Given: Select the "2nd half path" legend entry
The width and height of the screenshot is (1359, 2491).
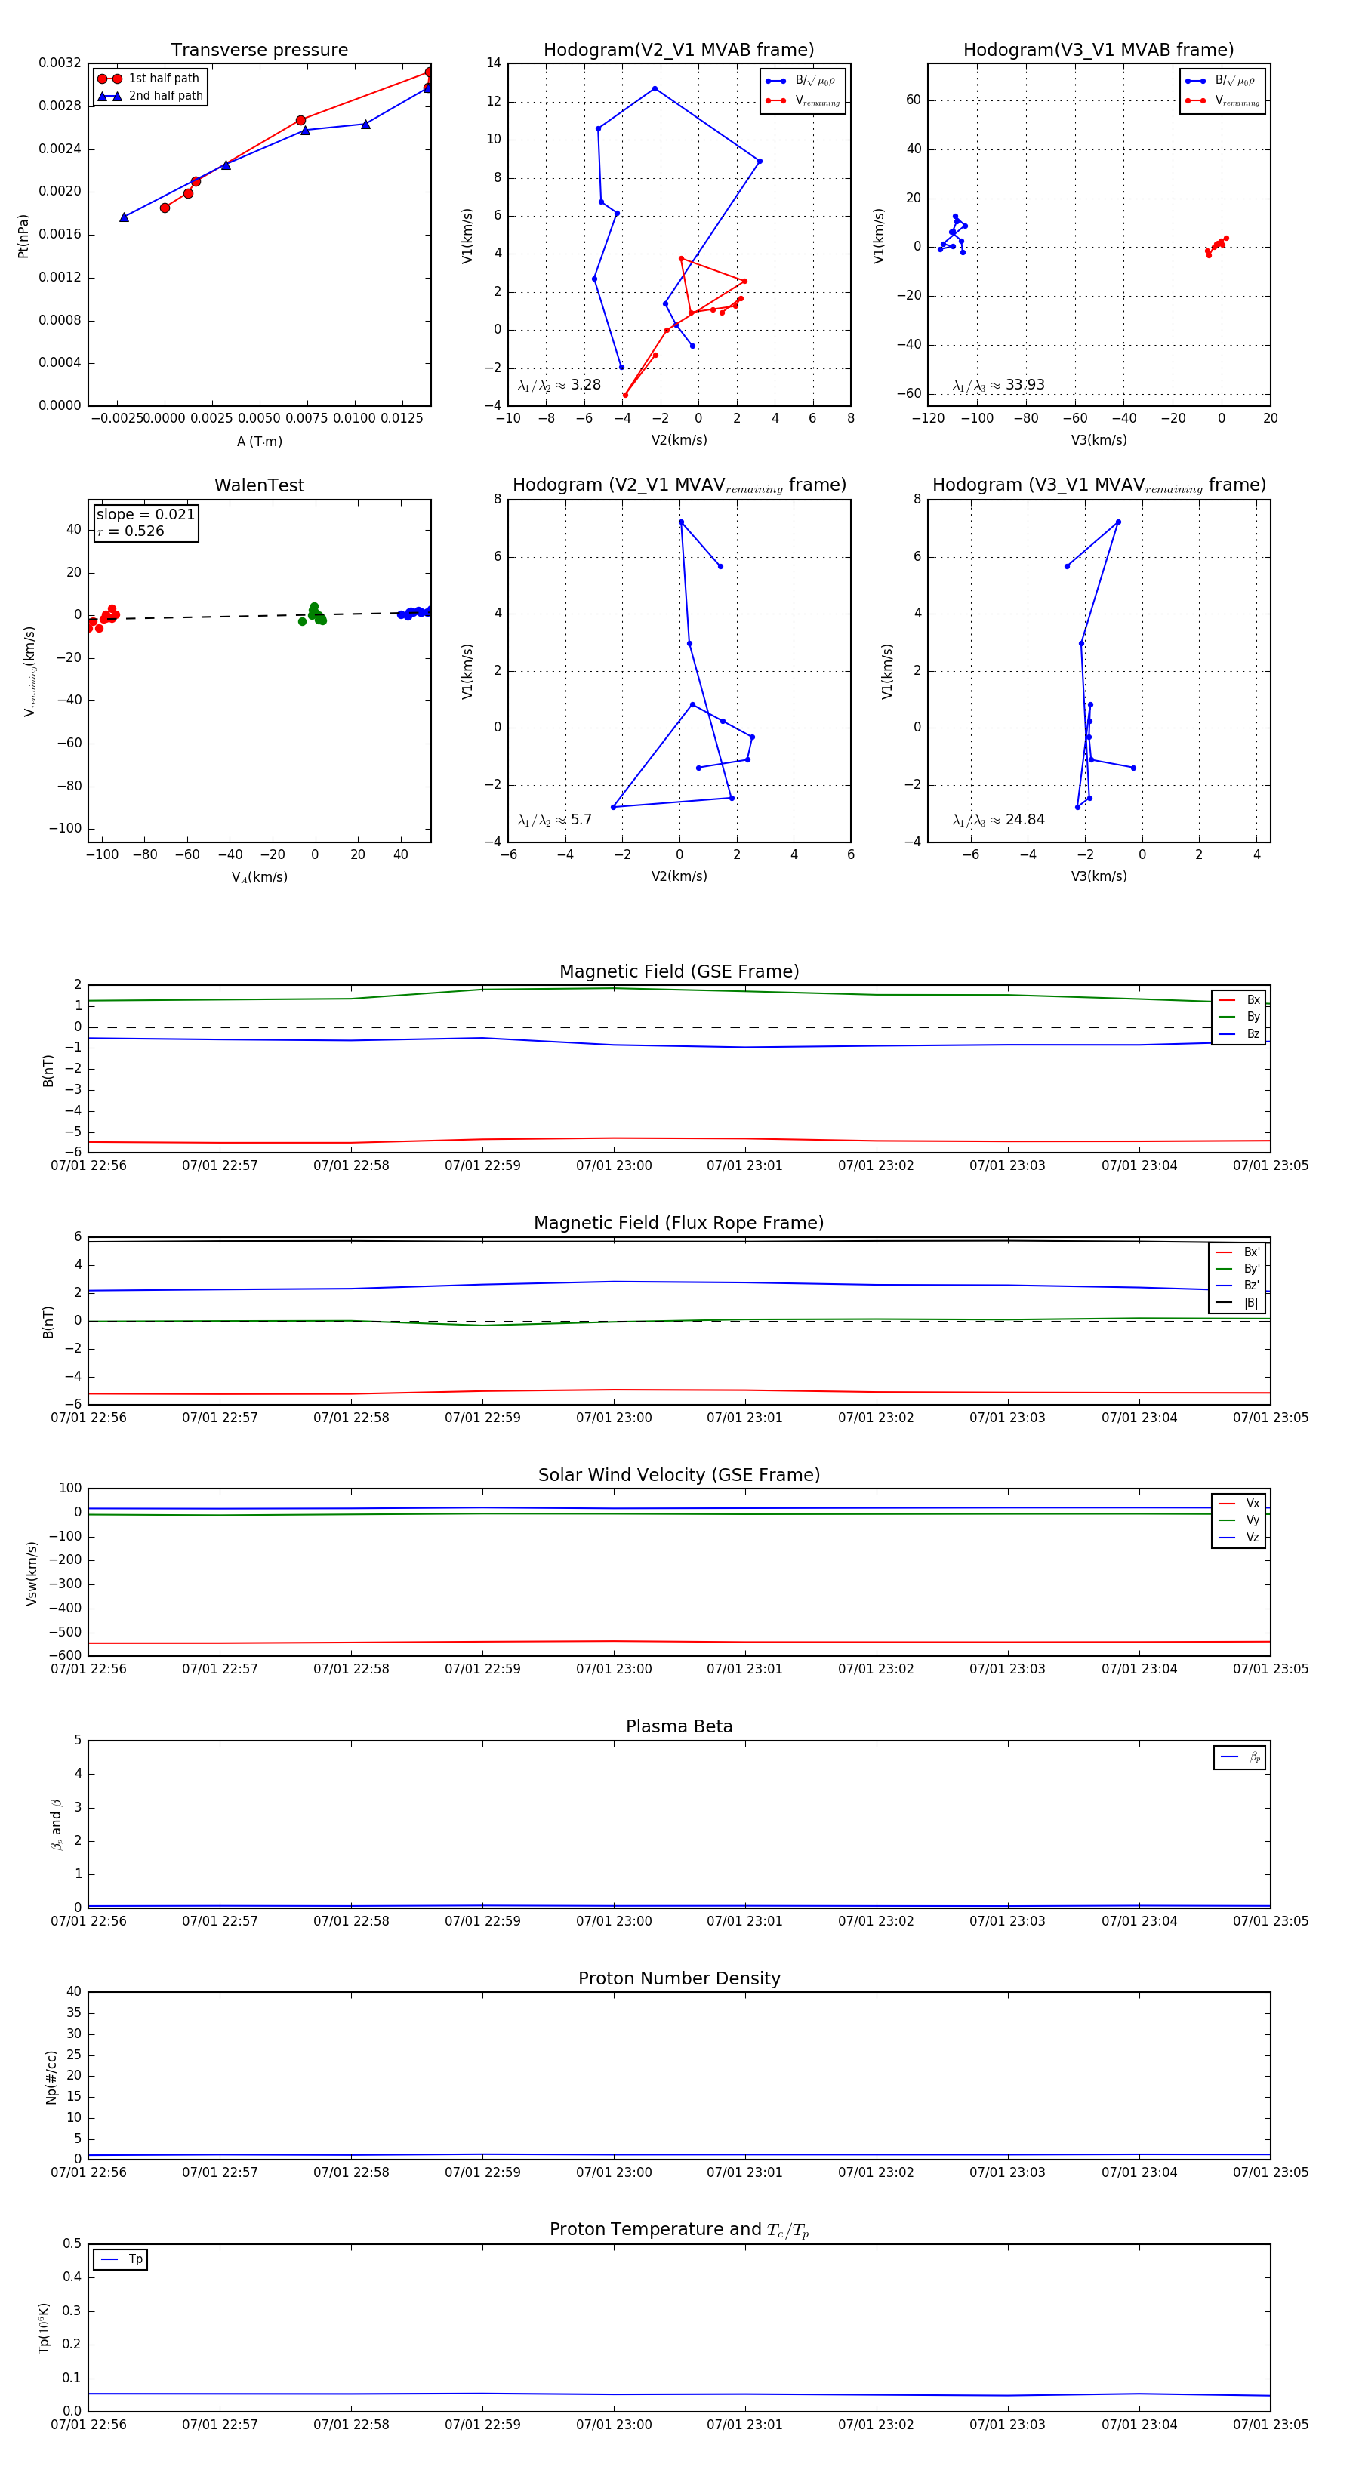Looking at the screenshot, I should 150,96.
